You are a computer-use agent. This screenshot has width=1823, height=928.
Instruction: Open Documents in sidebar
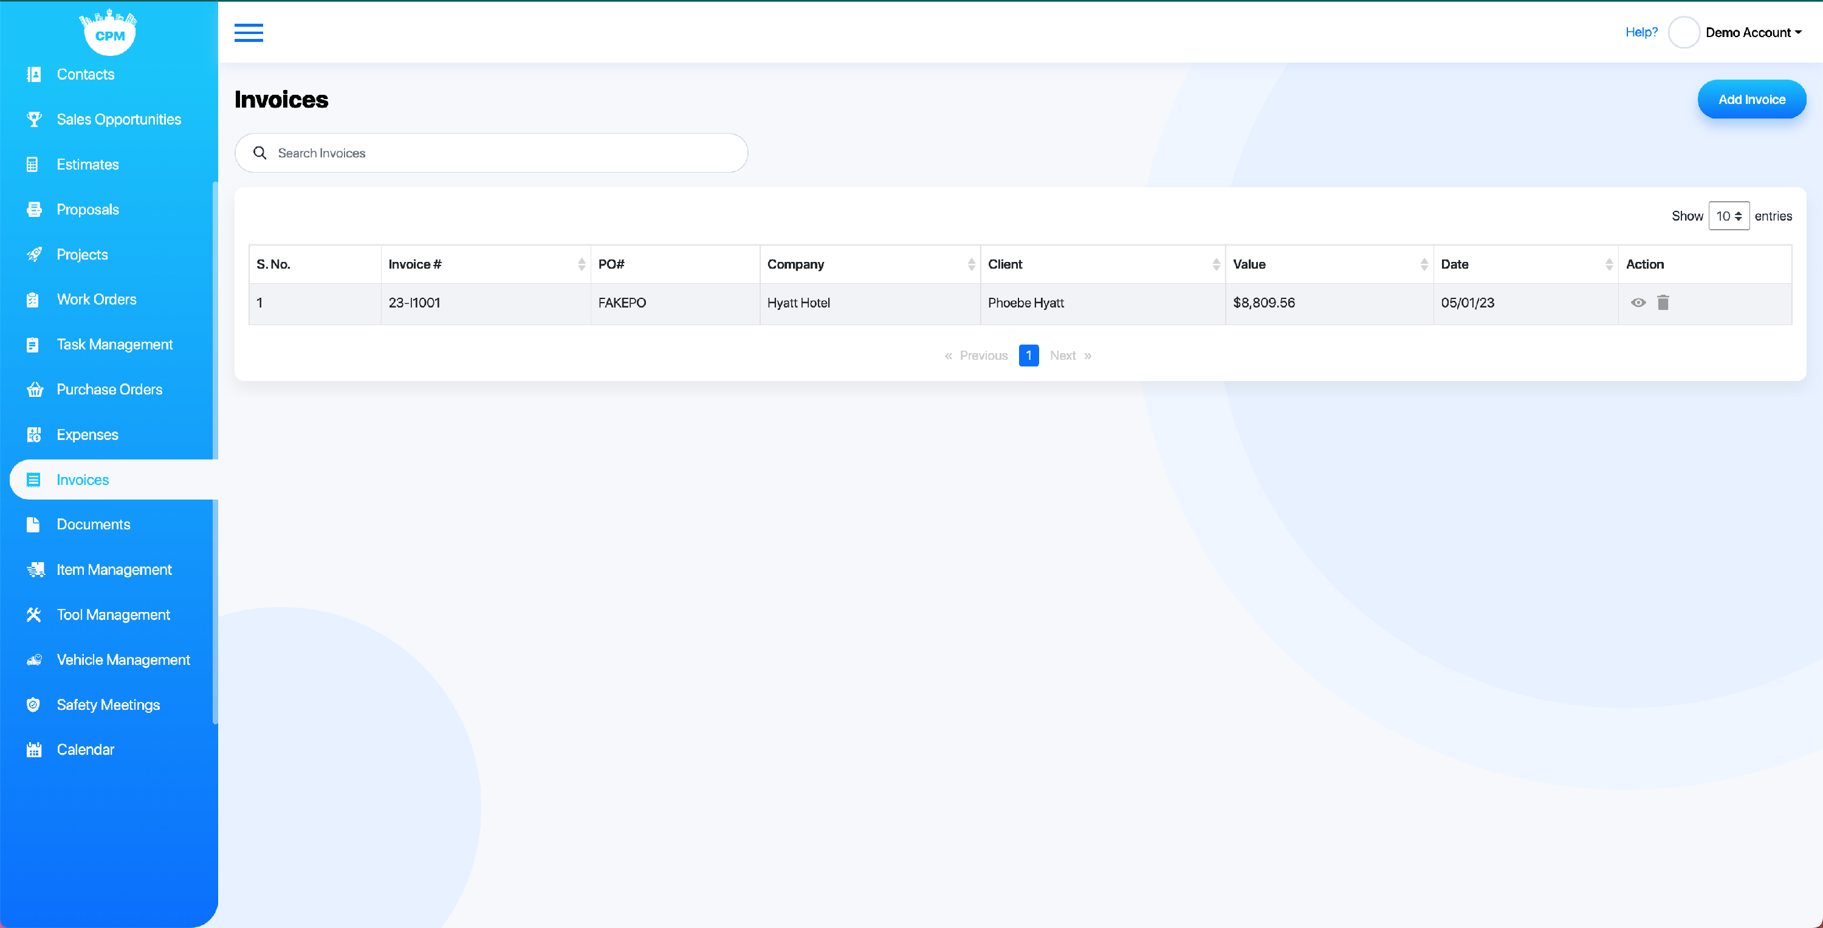click(x=93, y=524)
